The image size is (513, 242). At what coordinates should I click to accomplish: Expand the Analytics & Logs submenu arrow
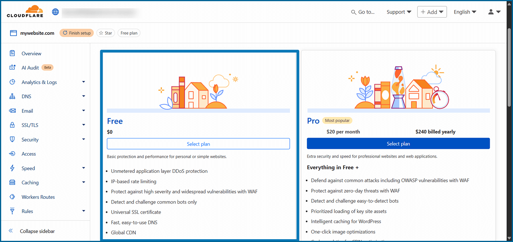point(83,82)
